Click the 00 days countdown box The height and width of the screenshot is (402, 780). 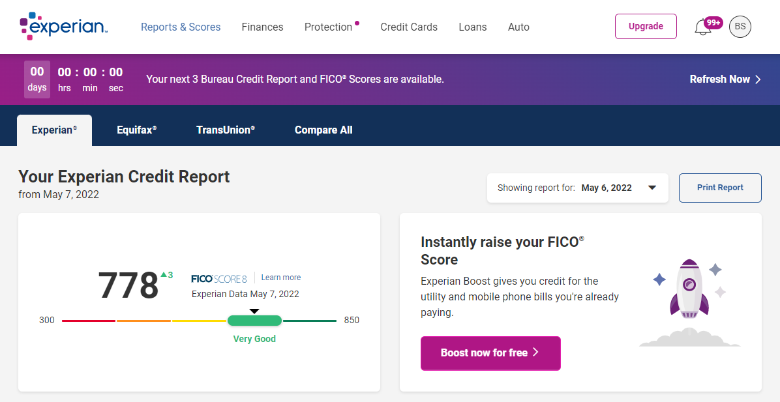coord(37,79)
